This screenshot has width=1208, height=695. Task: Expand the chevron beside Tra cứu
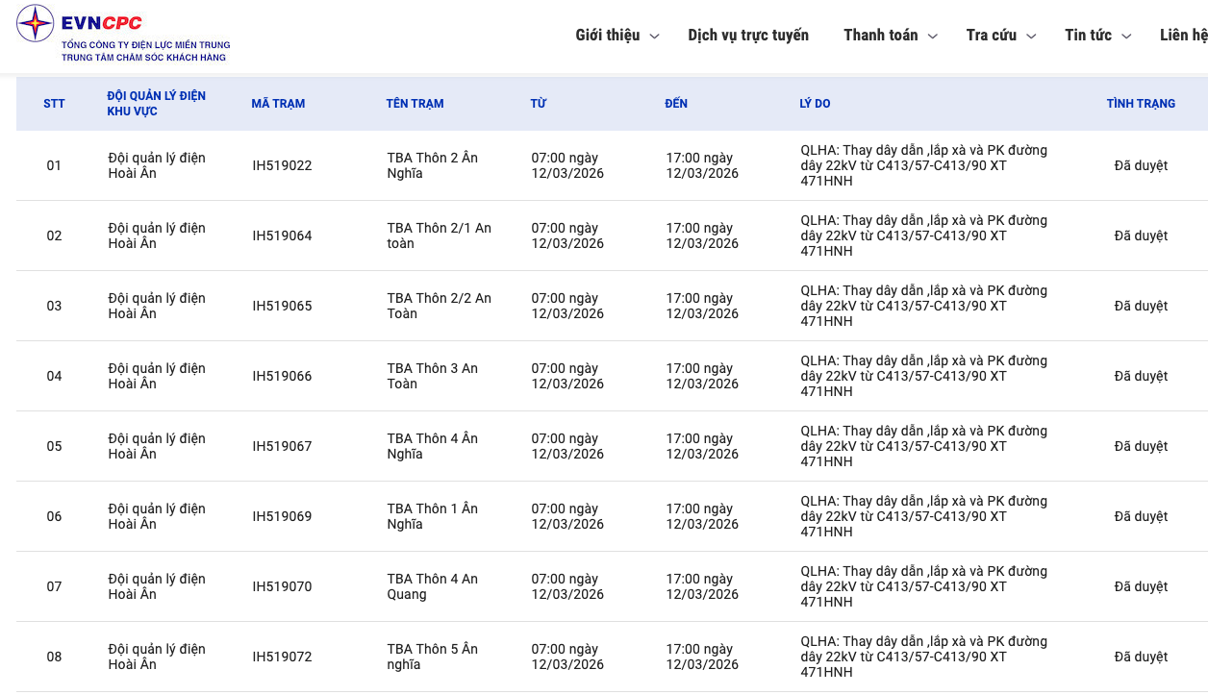coord(1031,37)
